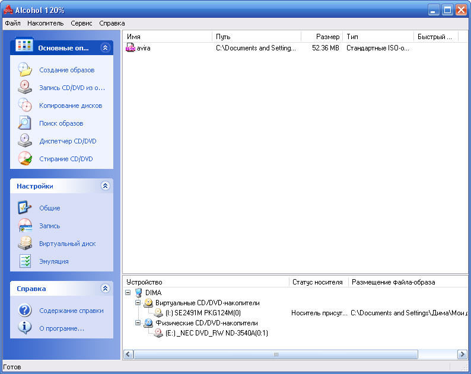This screenshot has width=471, height=374.
Task: Open the Накопитель menu
Action: coord(45,23)
